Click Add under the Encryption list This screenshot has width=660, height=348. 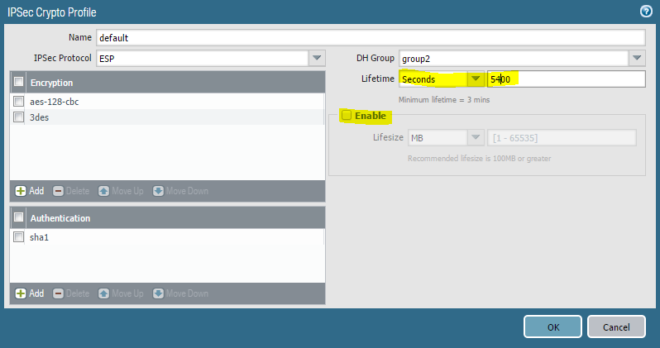30,191
